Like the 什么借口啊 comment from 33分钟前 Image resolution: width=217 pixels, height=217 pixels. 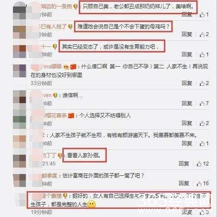click(x=204, y=83)
